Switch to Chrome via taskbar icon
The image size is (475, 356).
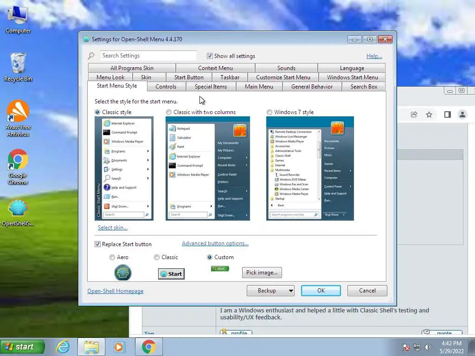point(148,347)
